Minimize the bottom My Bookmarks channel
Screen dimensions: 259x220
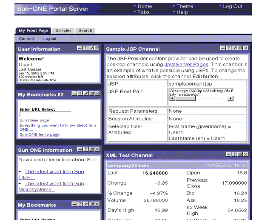click(74, 204)
